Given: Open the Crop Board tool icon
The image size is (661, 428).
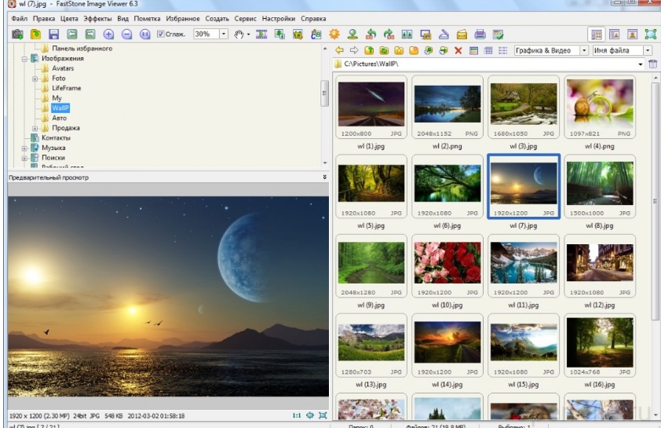Looking at the screenshot, I should [x=298, y=34].
